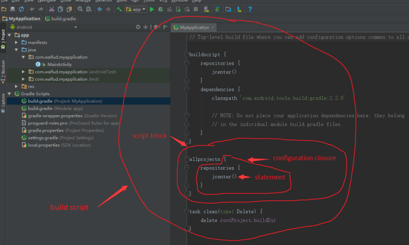Click the blue Help question mark icon

[x=250, y=9]
